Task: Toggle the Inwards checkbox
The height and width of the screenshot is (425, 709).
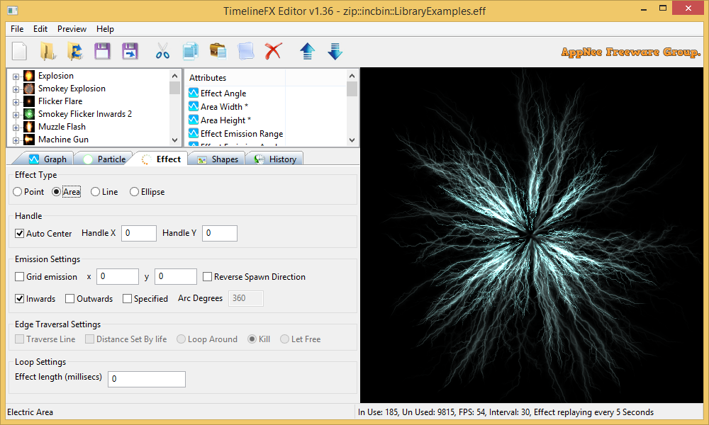Action: (x=19, y=298)
